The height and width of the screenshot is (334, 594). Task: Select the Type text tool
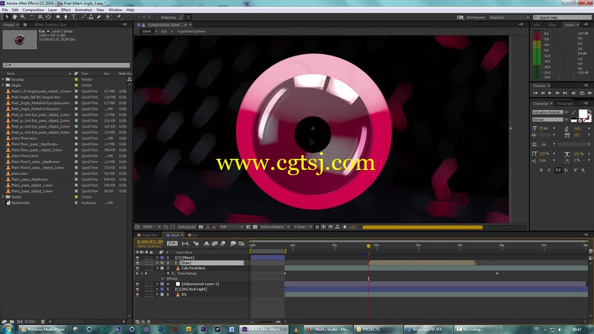click(x=74, y=17)
